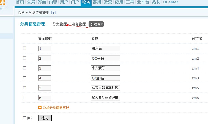208x124 pixels.
Task: Click the variable name zm5
Action: click(195, 88)
